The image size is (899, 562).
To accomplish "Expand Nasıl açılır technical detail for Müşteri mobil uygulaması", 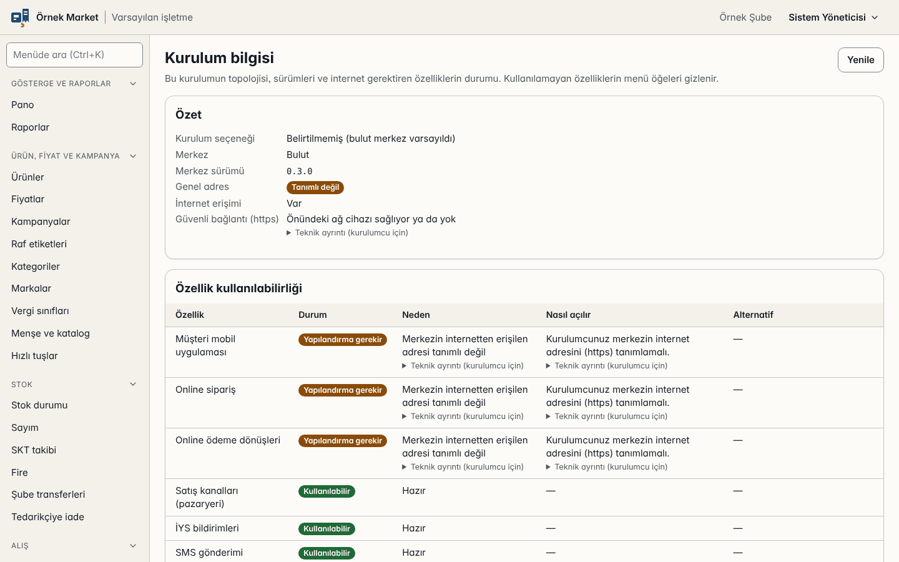I will [607, 366].
